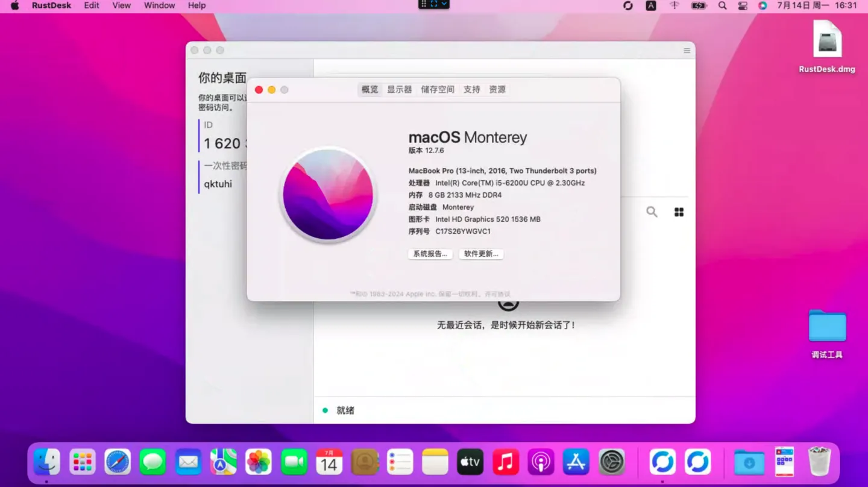This screenshot has height=487, width=868.
Task: Open the RustDesk hamburger menu icon
Action: point(687,51)
